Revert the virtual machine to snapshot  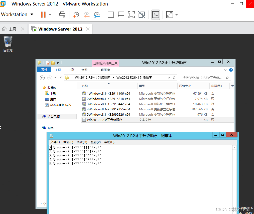[86, 15]
